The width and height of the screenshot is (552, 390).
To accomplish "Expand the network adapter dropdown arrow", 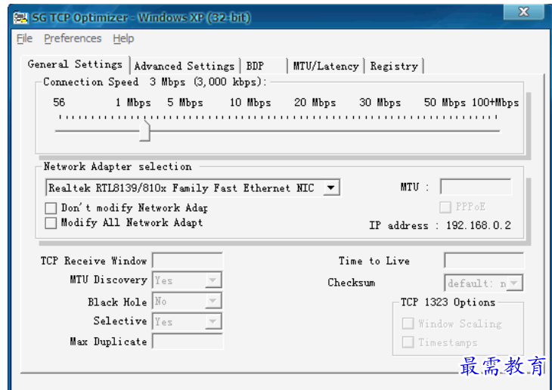I will pyautogui.click(x=330, y=187).
